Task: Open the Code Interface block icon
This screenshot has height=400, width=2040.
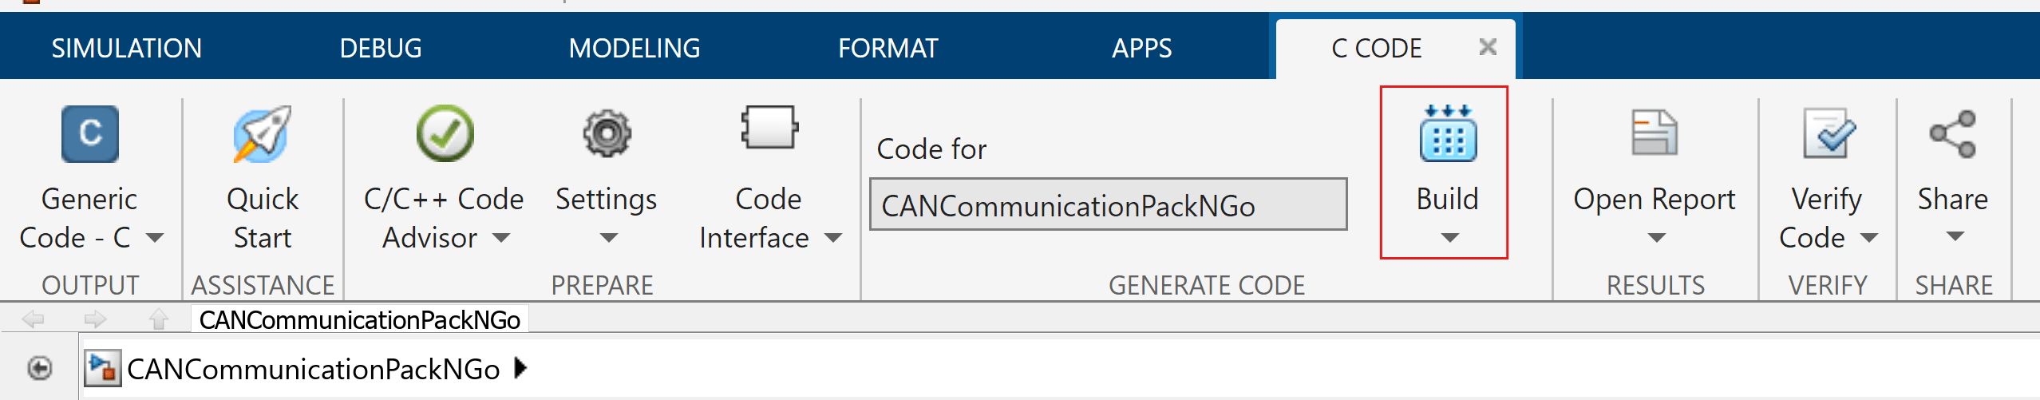Action: coord(769,129)
